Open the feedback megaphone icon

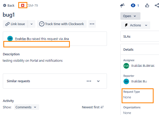tap(122, 5)
